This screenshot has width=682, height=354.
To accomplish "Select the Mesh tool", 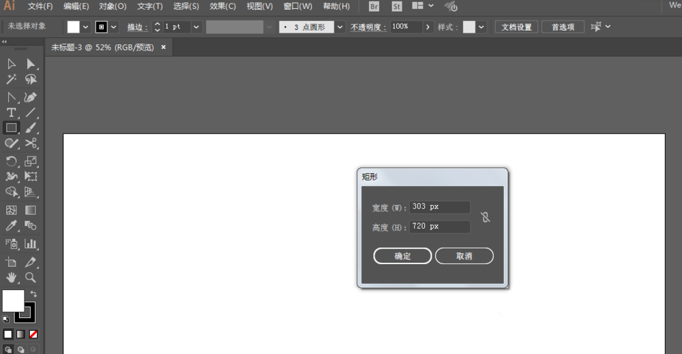I will tap(12, 210).
